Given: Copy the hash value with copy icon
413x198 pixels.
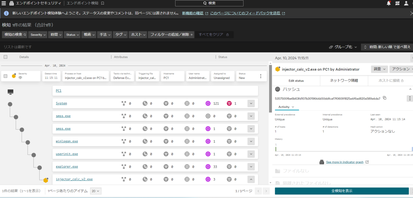Looking at the screenshot, I should [x=385, y=98].
